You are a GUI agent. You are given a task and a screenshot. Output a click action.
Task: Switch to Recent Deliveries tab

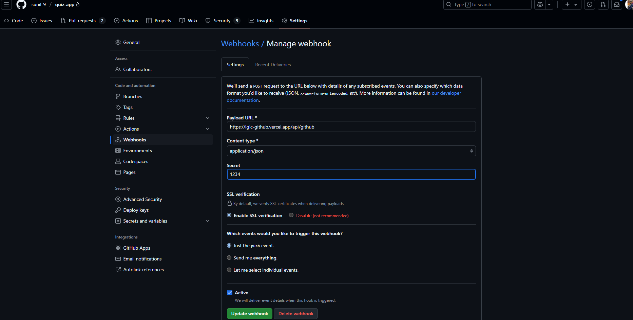[x=273, y=65]
